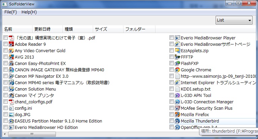Select the http--www.saimonjo.jp file entry
258x139 pixels.
[219, 76]
